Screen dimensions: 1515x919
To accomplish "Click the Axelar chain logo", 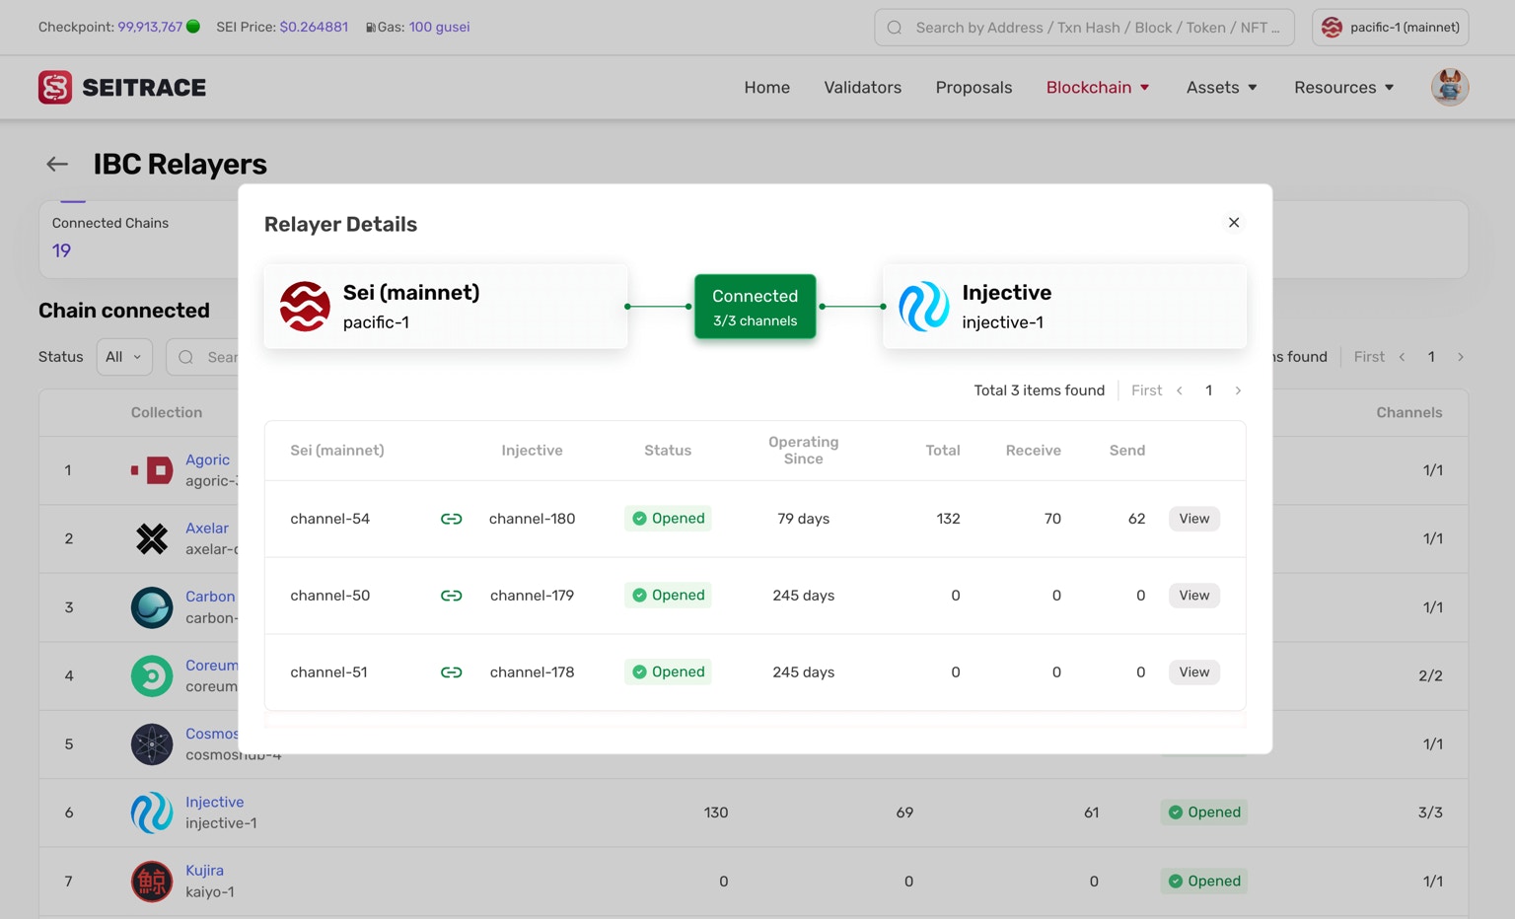I will [x=152, y=538].
